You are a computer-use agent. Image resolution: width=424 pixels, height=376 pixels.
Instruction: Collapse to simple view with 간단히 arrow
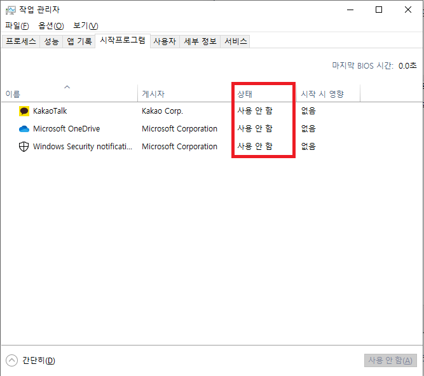click(11, 360)
